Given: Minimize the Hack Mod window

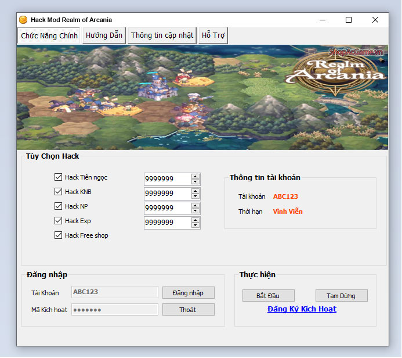Looking at the screenshot, I should (323, 20).
